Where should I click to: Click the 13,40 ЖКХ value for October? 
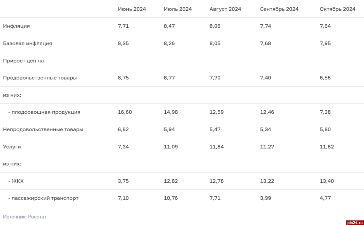pos(327,181)
